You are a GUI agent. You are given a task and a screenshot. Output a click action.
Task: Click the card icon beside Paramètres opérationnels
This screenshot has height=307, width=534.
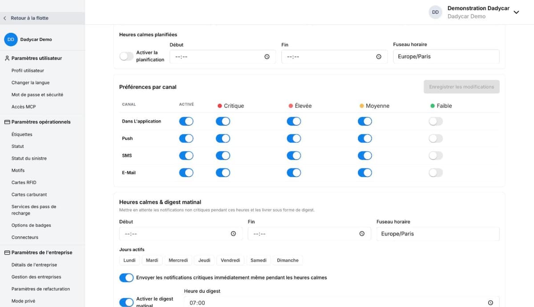[7, 122]
